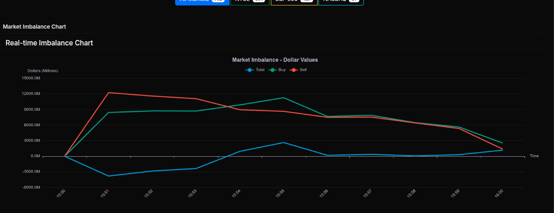Image resolution: width=554 pixels, height=213 pixels.
Task: Click the Market Imbalance Chart section title
Action: pos(34,27)
